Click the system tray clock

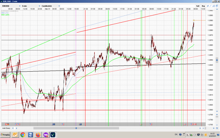click(212, 134)
